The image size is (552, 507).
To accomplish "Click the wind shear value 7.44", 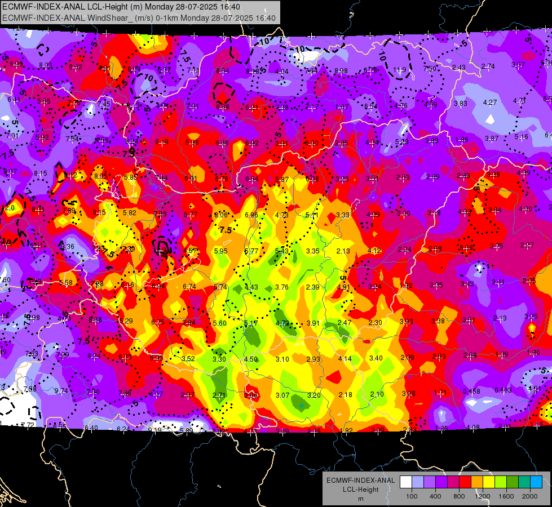I will pos(161,177).
